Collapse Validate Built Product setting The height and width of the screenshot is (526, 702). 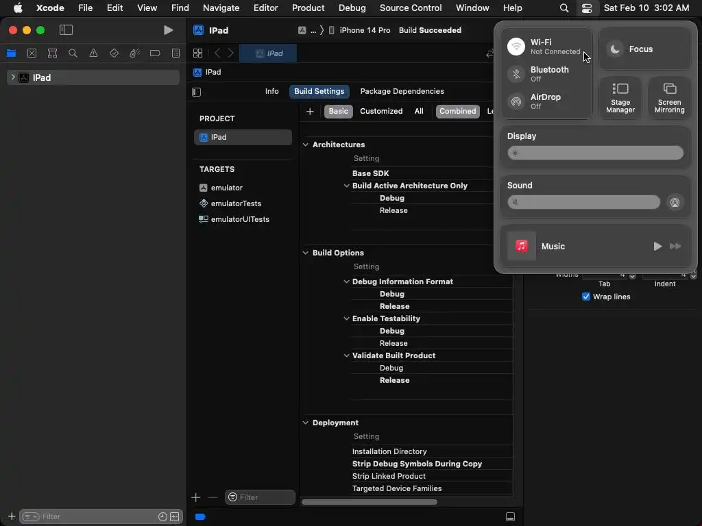click(346, 355)
